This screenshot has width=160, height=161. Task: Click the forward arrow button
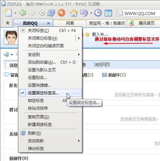(32, 13)
